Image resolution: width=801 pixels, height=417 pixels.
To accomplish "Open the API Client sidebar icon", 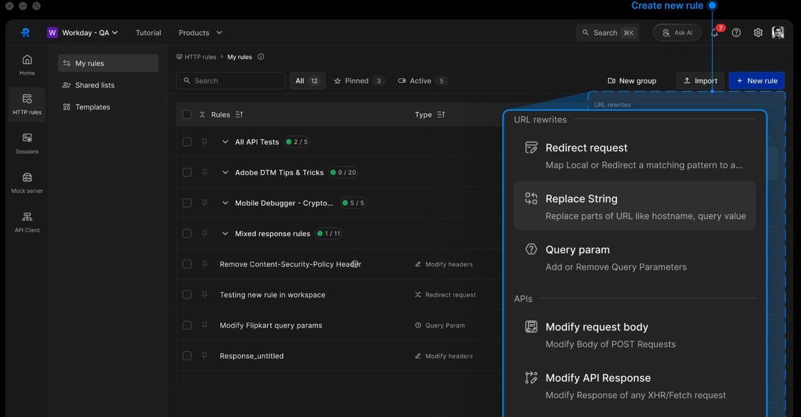I will point(27,222).
